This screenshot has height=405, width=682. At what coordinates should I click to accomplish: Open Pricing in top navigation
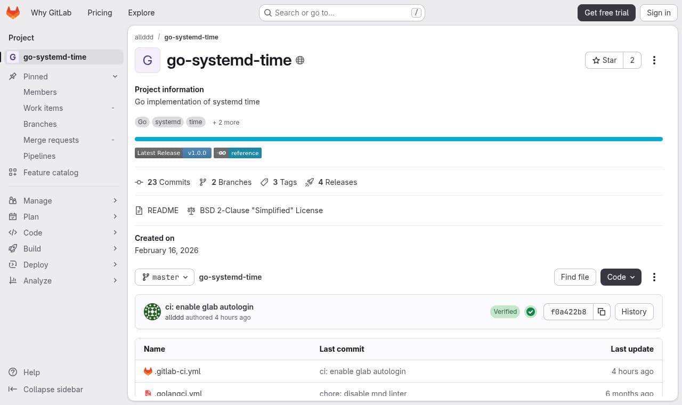click(100, 13)
